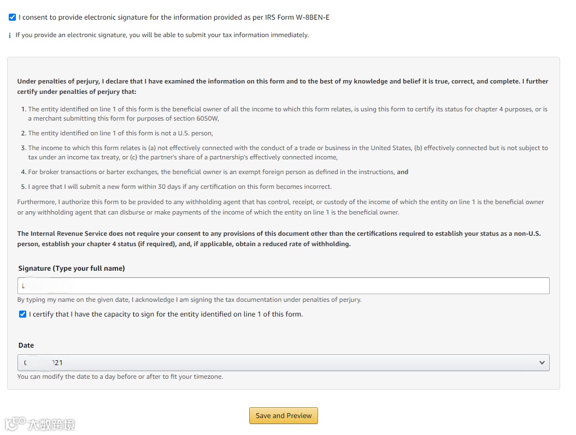The height and width of the screenshot is (435, 576).
Task: Select certification item 2 about U.S. person
Action: click(120, 133)
